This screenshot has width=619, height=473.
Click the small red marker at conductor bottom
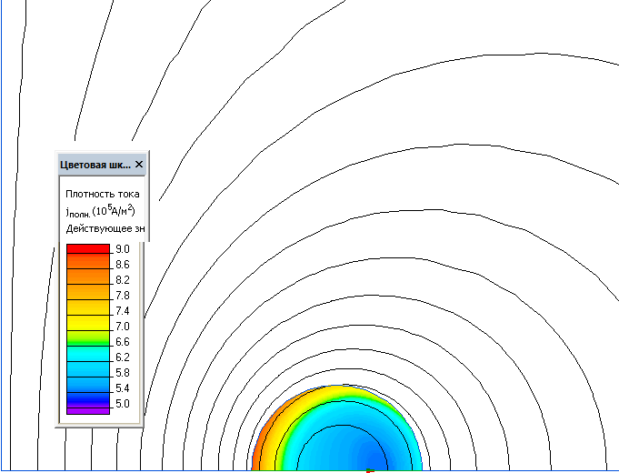click(370, 470)
